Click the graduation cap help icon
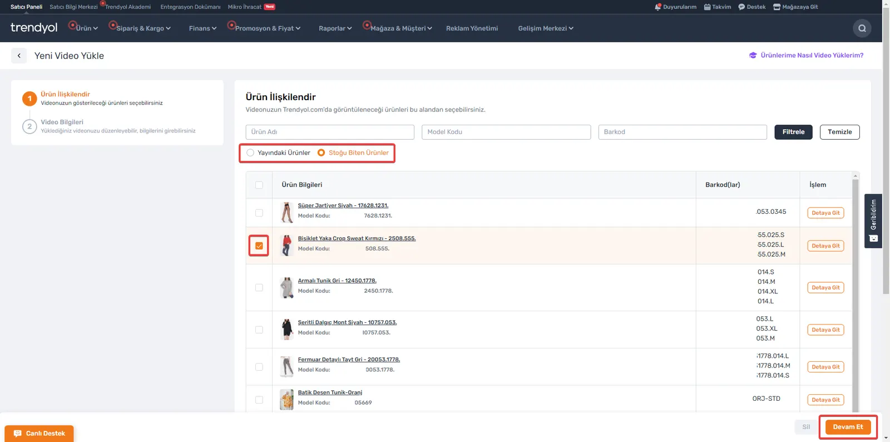This screenshot has height=442, width=890. [753, 56]
